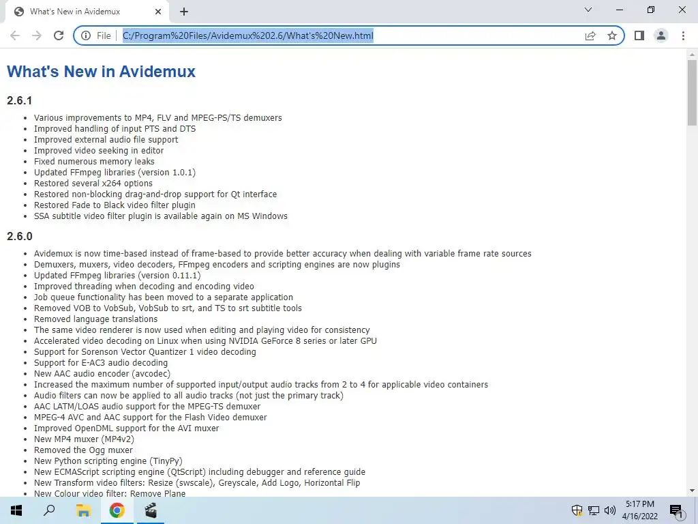Click the browser Forward arrow
698x524 pixels.
(37, 35)
